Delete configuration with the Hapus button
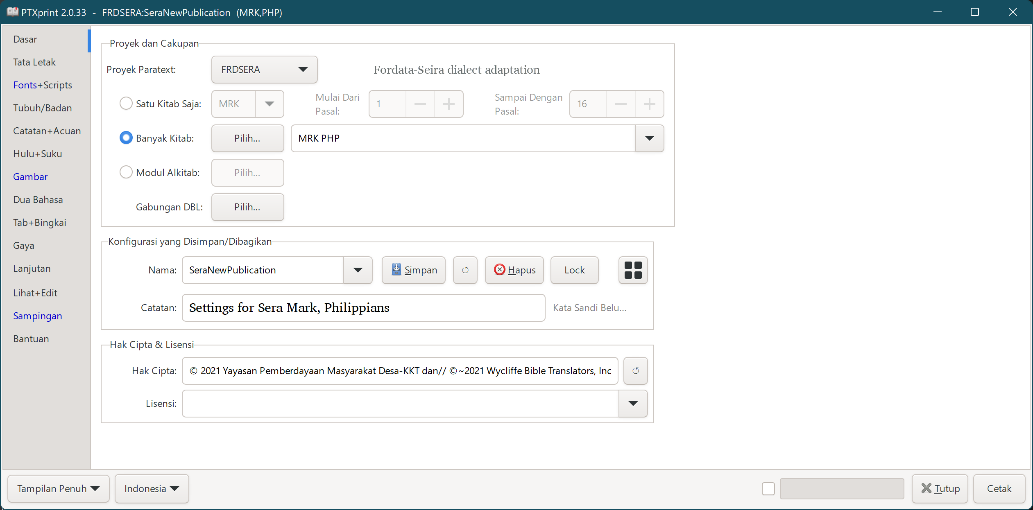The height and width of the screenshot is (510, 1033). [x=514, y=270]
